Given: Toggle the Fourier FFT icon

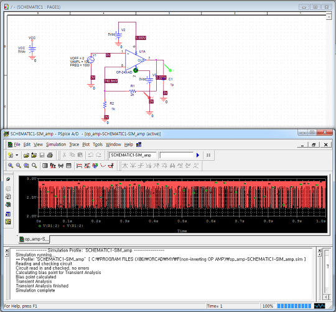Looking at the screenshot, I should coord(53,166).
